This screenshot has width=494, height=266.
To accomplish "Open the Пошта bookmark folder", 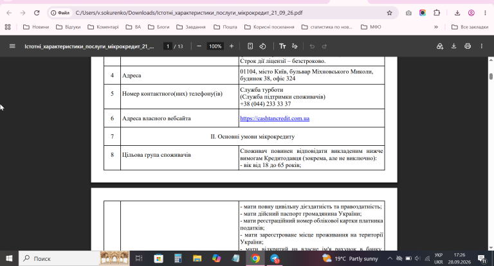I will point(225,27).
